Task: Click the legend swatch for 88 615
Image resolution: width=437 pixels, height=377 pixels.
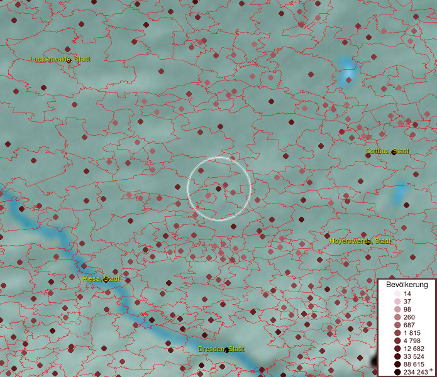Action: (397, 364)
